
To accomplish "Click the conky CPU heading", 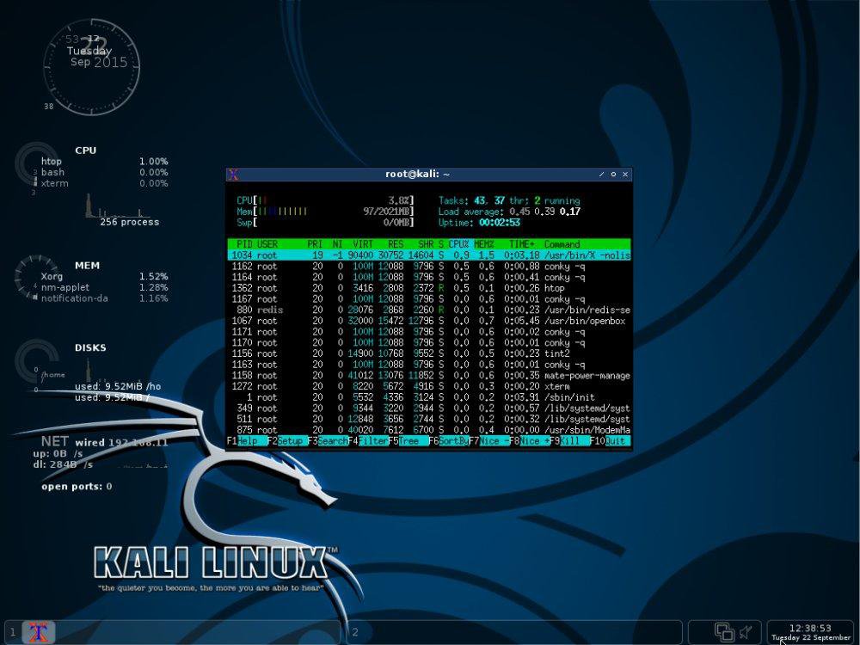I will (85, 150).
